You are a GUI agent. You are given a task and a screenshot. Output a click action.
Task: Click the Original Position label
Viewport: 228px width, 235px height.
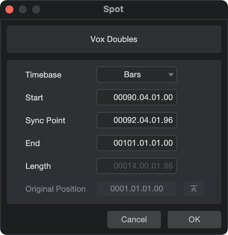click(56, 189)
